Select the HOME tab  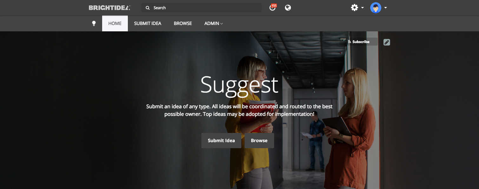pyautogui.click(x=115, y=23)
